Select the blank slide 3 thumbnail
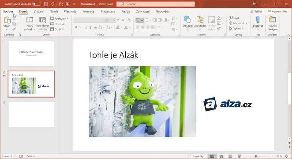The width and height of the screenshot is (292, 159). click(x=31, y=114)
